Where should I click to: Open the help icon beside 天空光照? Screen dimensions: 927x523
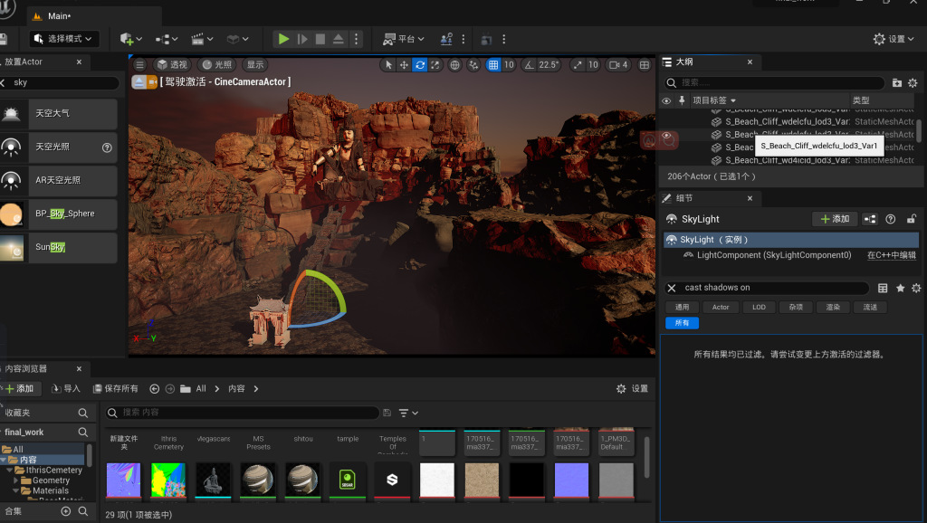point(107,147)
